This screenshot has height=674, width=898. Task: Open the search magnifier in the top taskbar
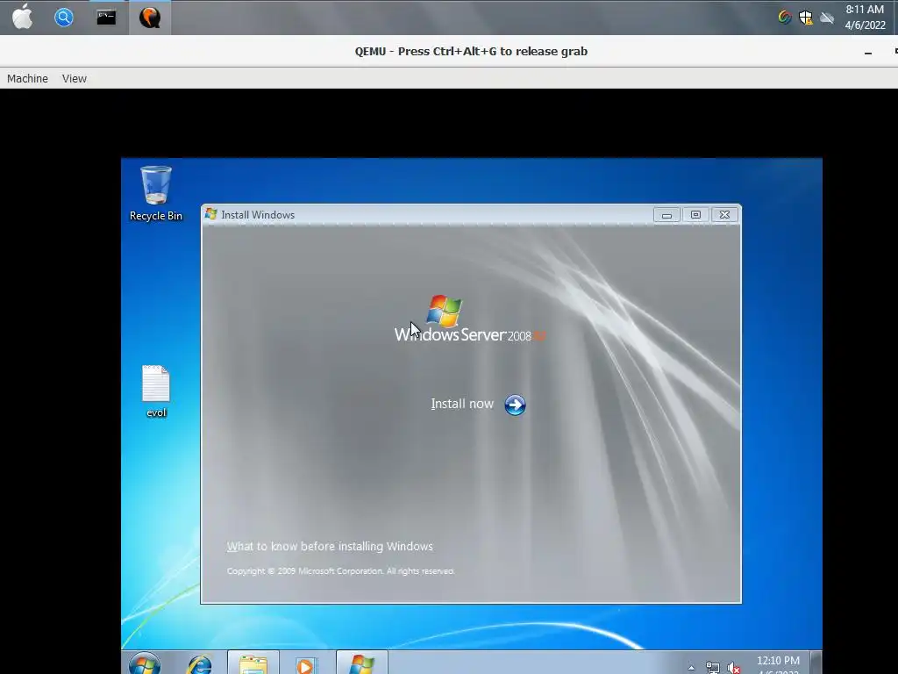coord(63,18)
